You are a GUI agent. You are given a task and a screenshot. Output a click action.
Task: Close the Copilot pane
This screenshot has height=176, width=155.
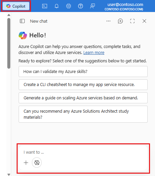coord(144,21)
